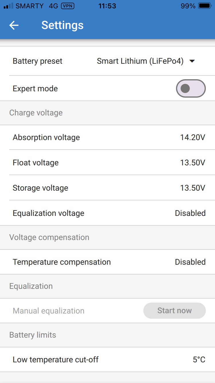Toggle Expert mode switch
This screenshot has height=383, width=215.
[x=191, y=88]
